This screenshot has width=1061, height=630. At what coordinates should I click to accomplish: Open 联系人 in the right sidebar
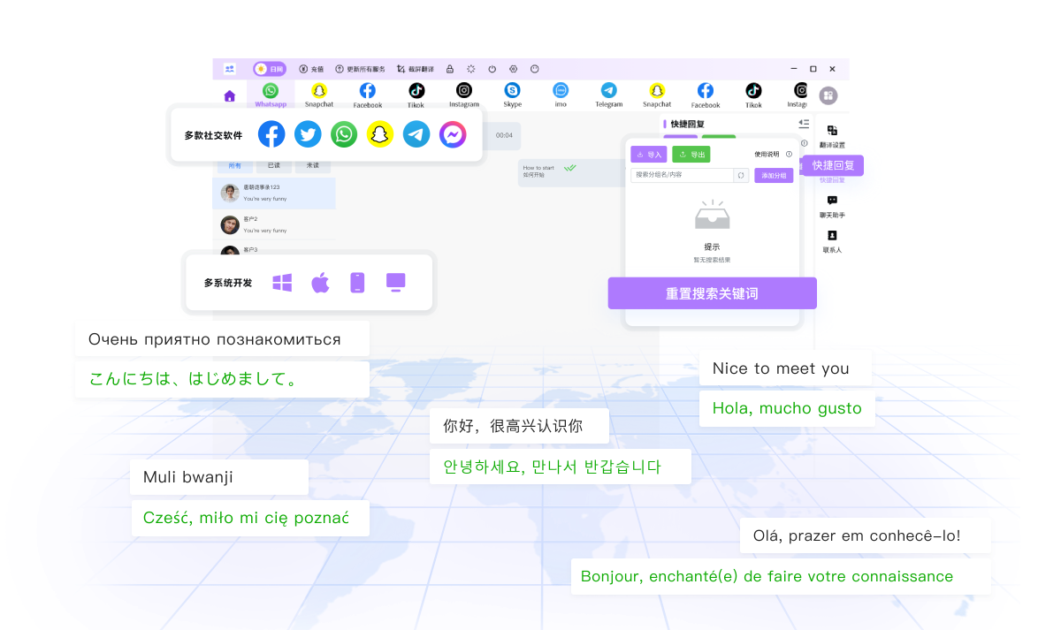832,241
